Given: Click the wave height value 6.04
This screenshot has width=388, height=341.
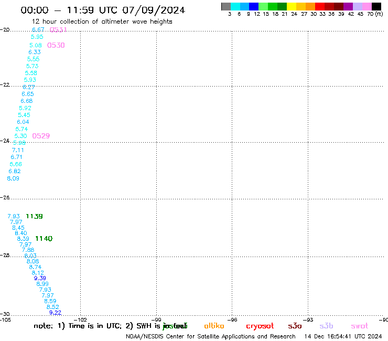Looking at the screenshot, I should [23, 122].
